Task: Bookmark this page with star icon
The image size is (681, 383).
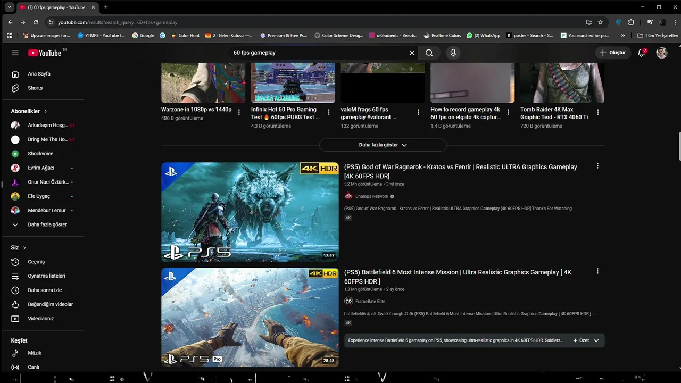Action: [601, 22]
